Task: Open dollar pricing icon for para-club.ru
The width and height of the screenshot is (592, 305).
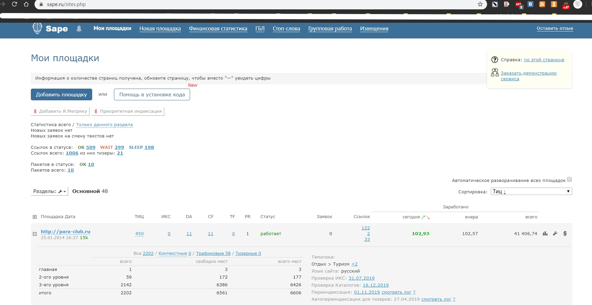Action: [x=565, y=233]
